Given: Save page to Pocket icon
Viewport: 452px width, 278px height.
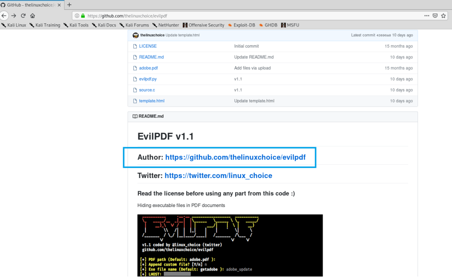Looking at the screenshot, I should coord(435,15).
